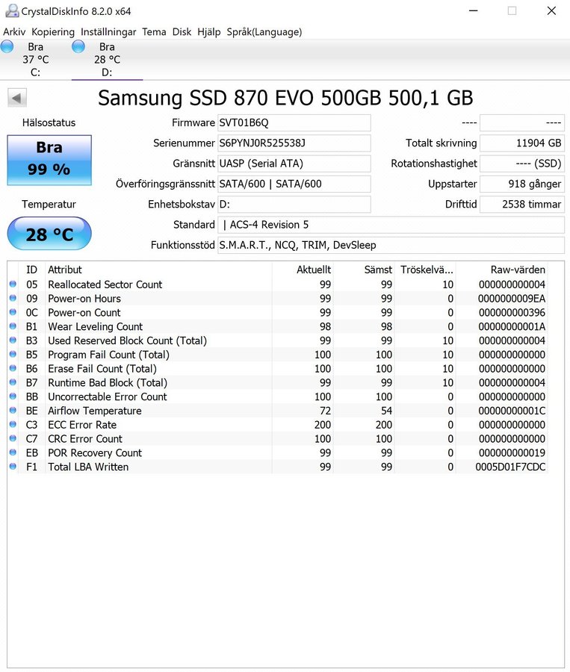Click status dot of Reallocated Sector Count row
The image size is (570, 672).
coord(13,284)
